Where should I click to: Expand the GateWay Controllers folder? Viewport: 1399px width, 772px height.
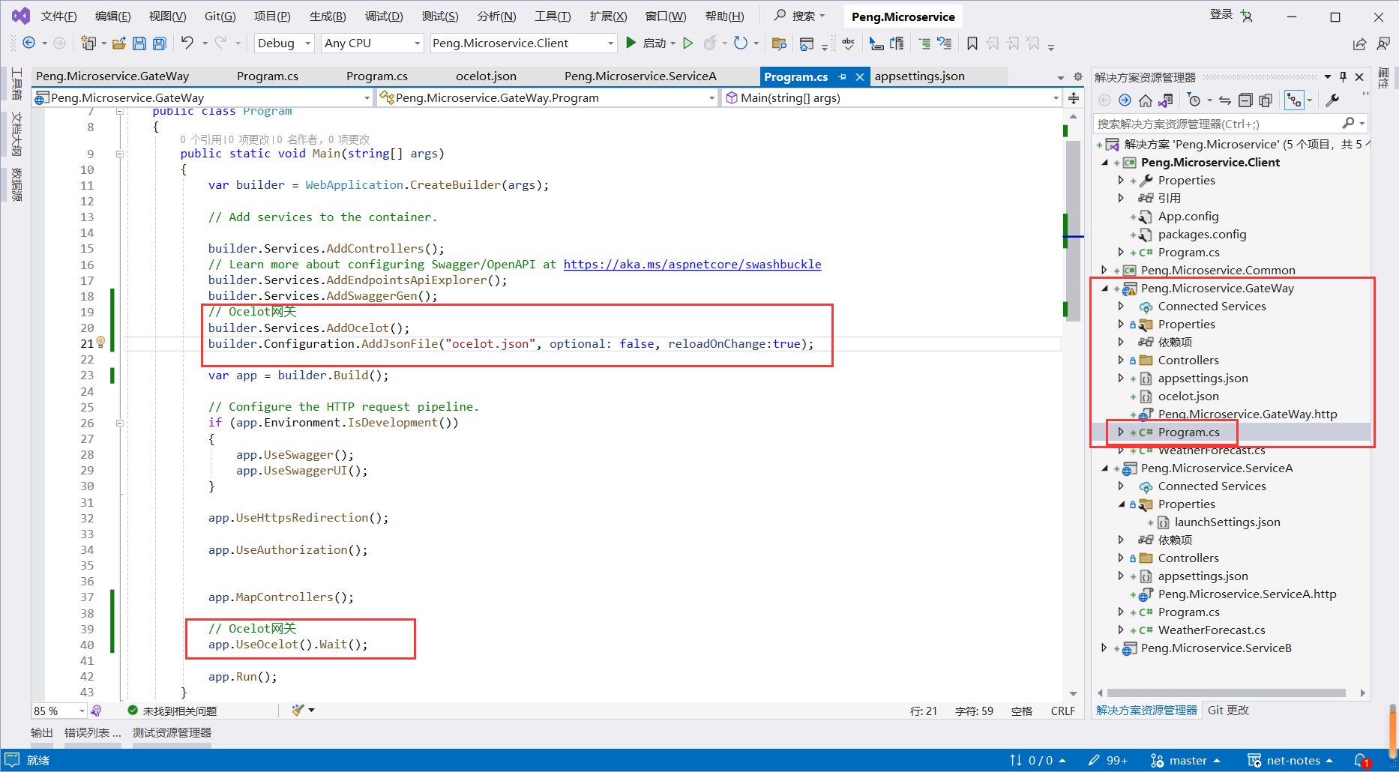coord(1121,360)
